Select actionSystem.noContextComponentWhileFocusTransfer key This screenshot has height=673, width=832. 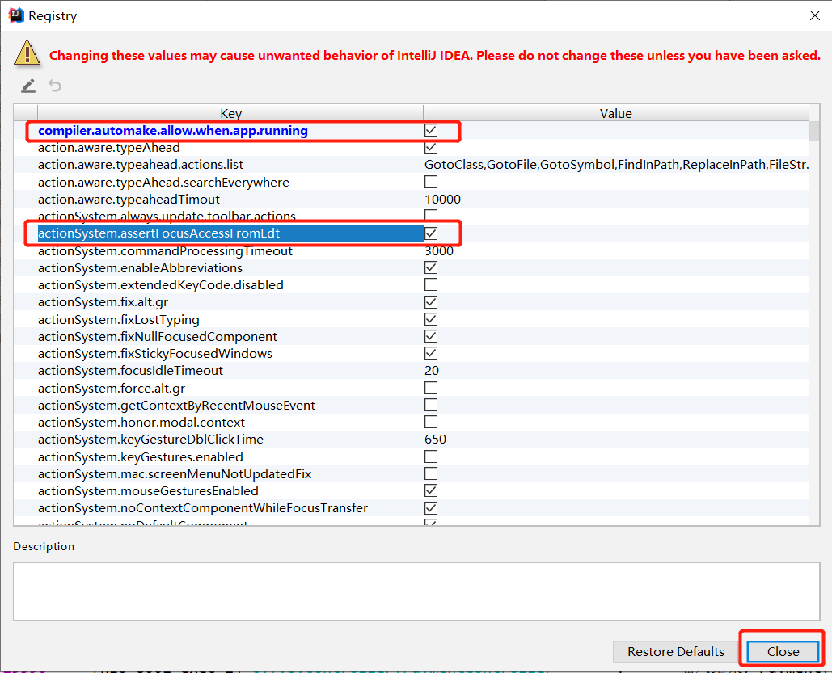203,508
